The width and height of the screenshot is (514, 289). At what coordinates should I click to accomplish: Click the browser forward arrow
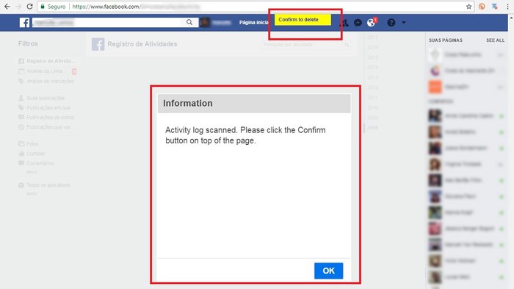pyautogui.click(x=18, y=6)
